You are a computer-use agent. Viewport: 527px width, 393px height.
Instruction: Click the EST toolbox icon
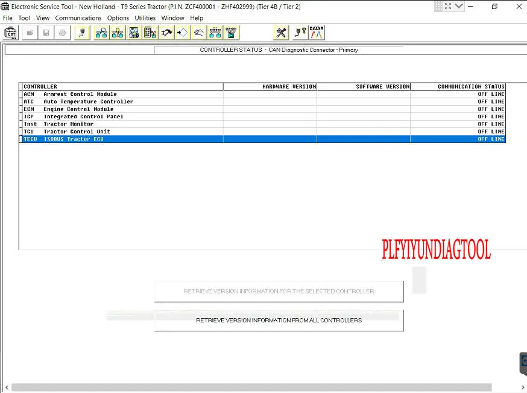11,33
